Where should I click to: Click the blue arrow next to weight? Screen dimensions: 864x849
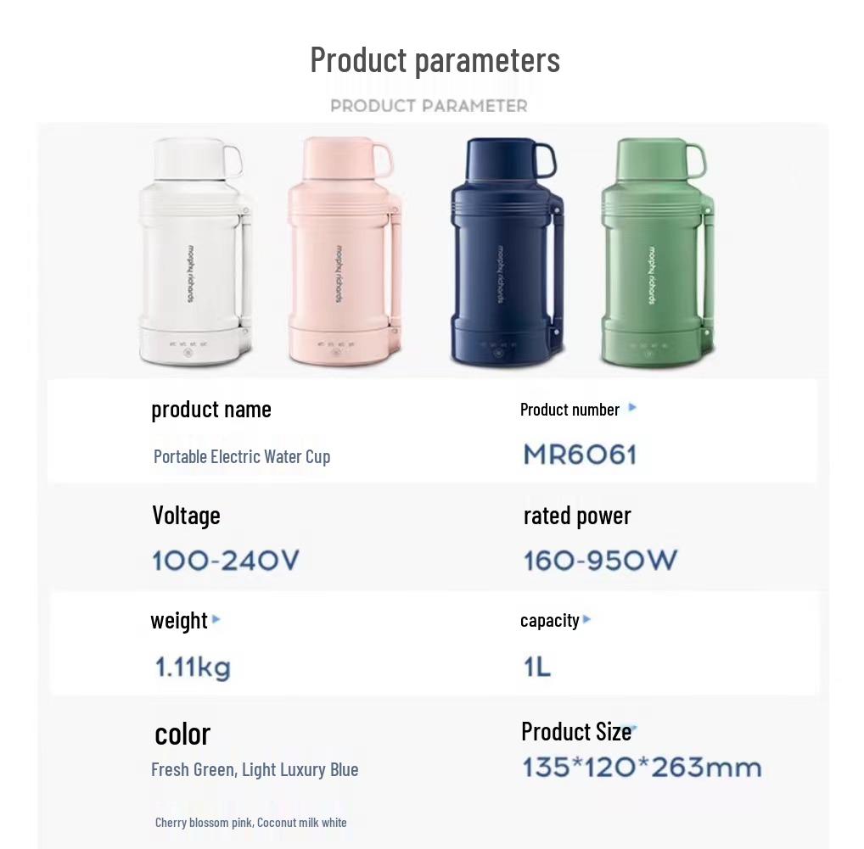click(216, 619)
